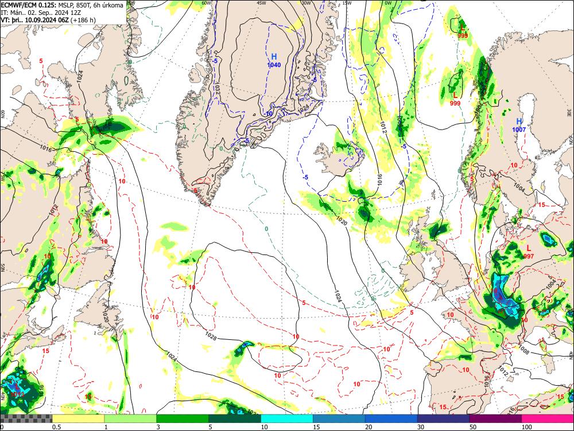
Task: Click the "45W" longitude label
Action: (x=261, y=2)
